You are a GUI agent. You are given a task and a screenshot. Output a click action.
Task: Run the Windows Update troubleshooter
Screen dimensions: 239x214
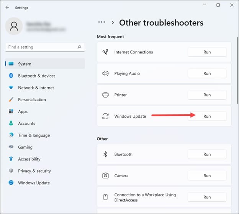click(x=207, y=116)
